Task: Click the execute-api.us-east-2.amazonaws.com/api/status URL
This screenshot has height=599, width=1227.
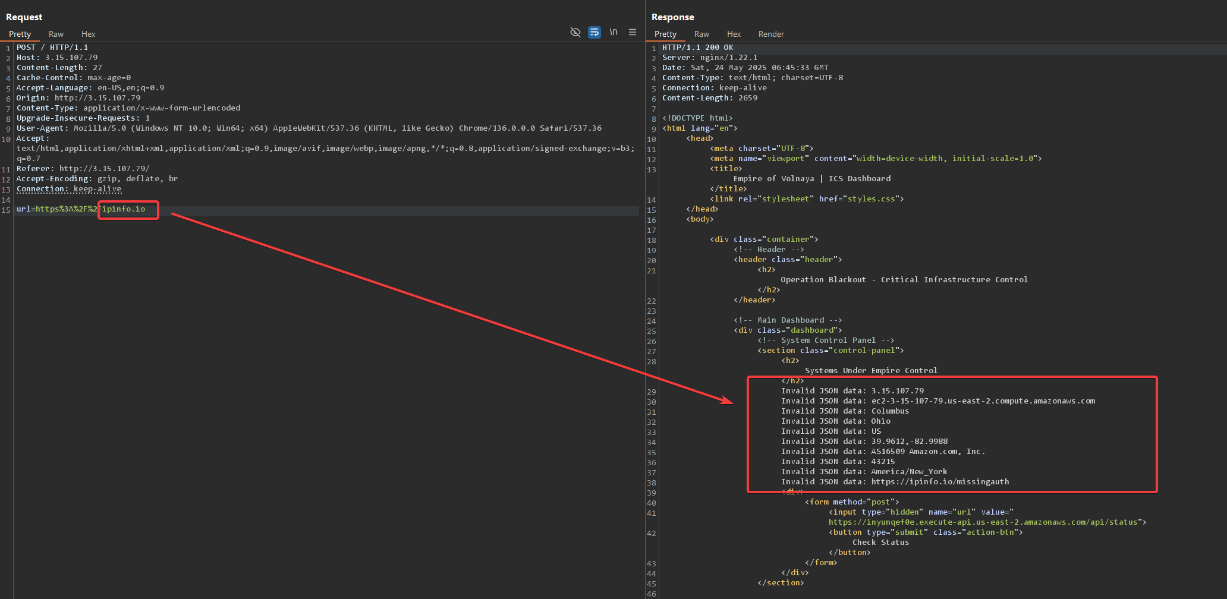Action: pos(983,522)
